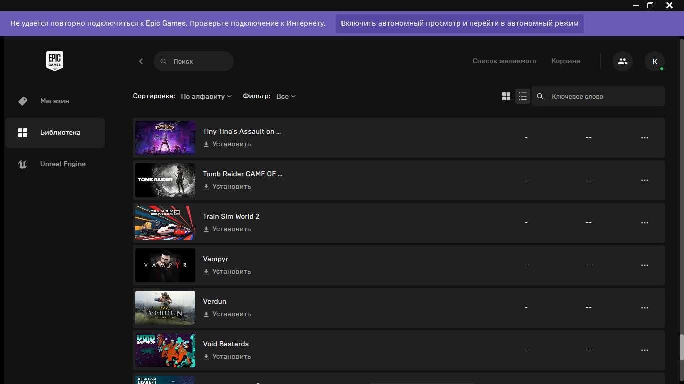Open options menu for Train Sim World 2
Screen dimensions: 684x384
[645, 222]
